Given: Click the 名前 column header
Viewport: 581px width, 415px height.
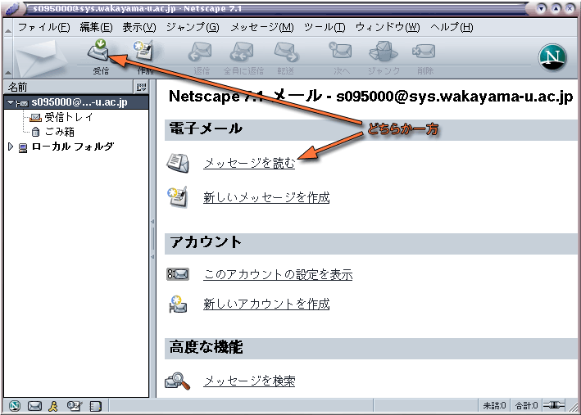Looking at the screenshot, I should point(68,88).
